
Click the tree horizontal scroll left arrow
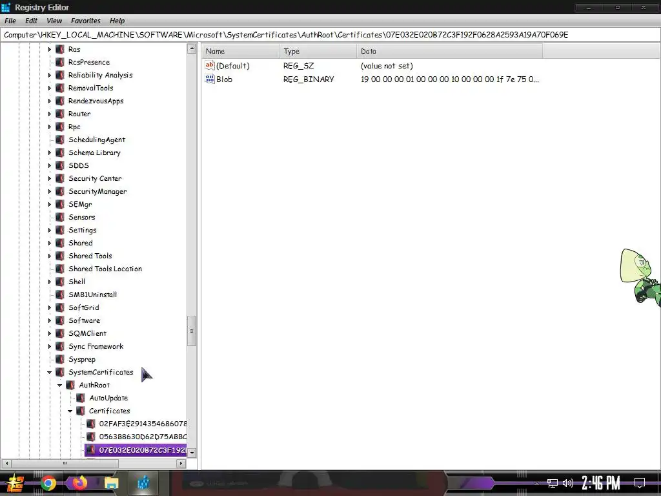tap(6, 463)
